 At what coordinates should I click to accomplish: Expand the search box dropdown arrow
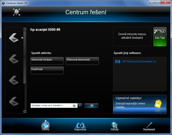pyautogui.click(x=80, y=106)
